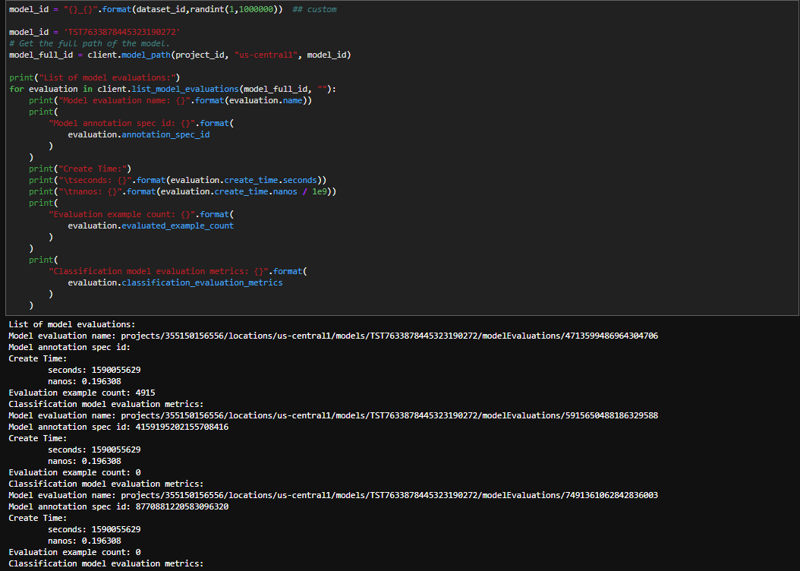
Task: Click the 'TST7633878445323190272' string assignment in code
Action: tap(121, 32)
